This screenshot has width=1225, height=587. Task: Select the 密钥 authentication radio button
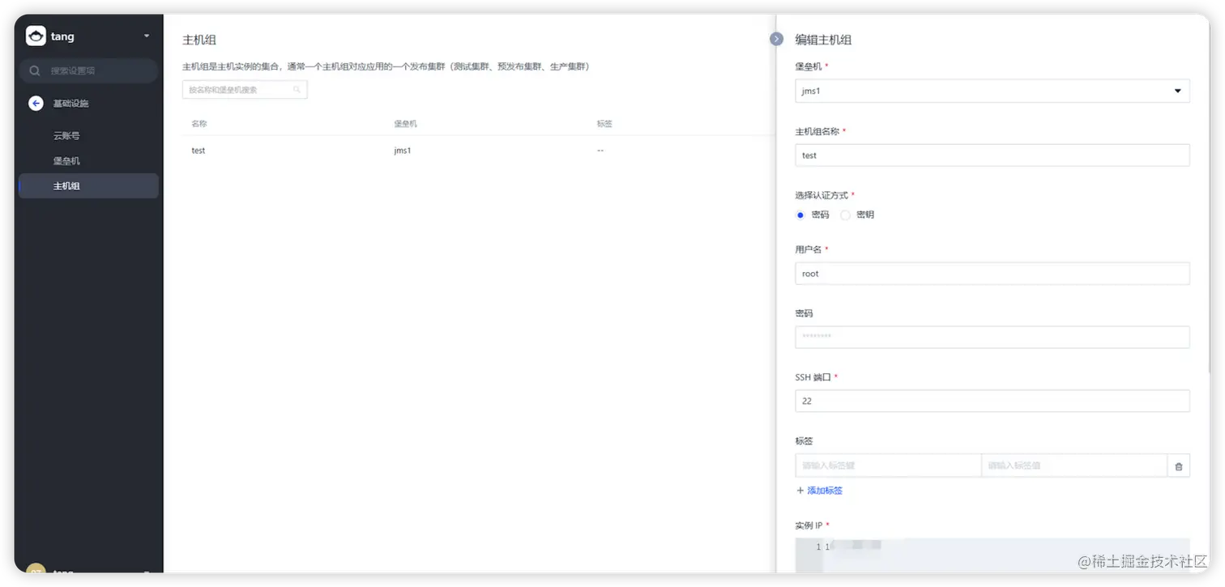click(x=845, y=215)
